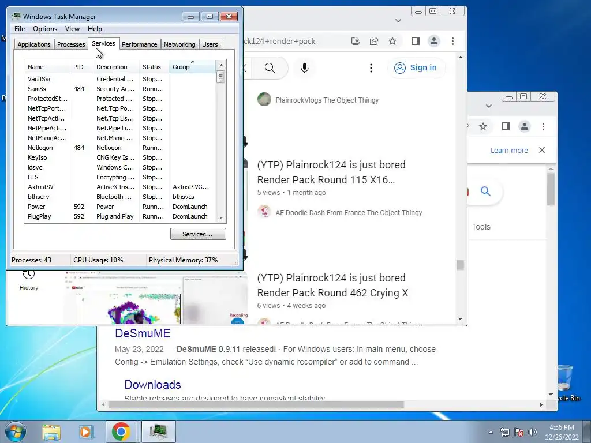
Task: Open Windows Explorer from the taskbar
Action: click(x=51, y=431)
